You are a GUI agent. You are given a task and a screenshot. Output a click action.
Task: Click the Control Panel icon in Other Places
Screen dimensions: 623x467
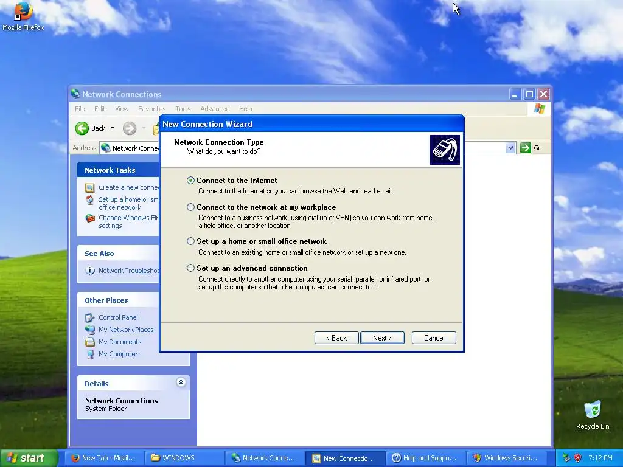coord(90,317)
